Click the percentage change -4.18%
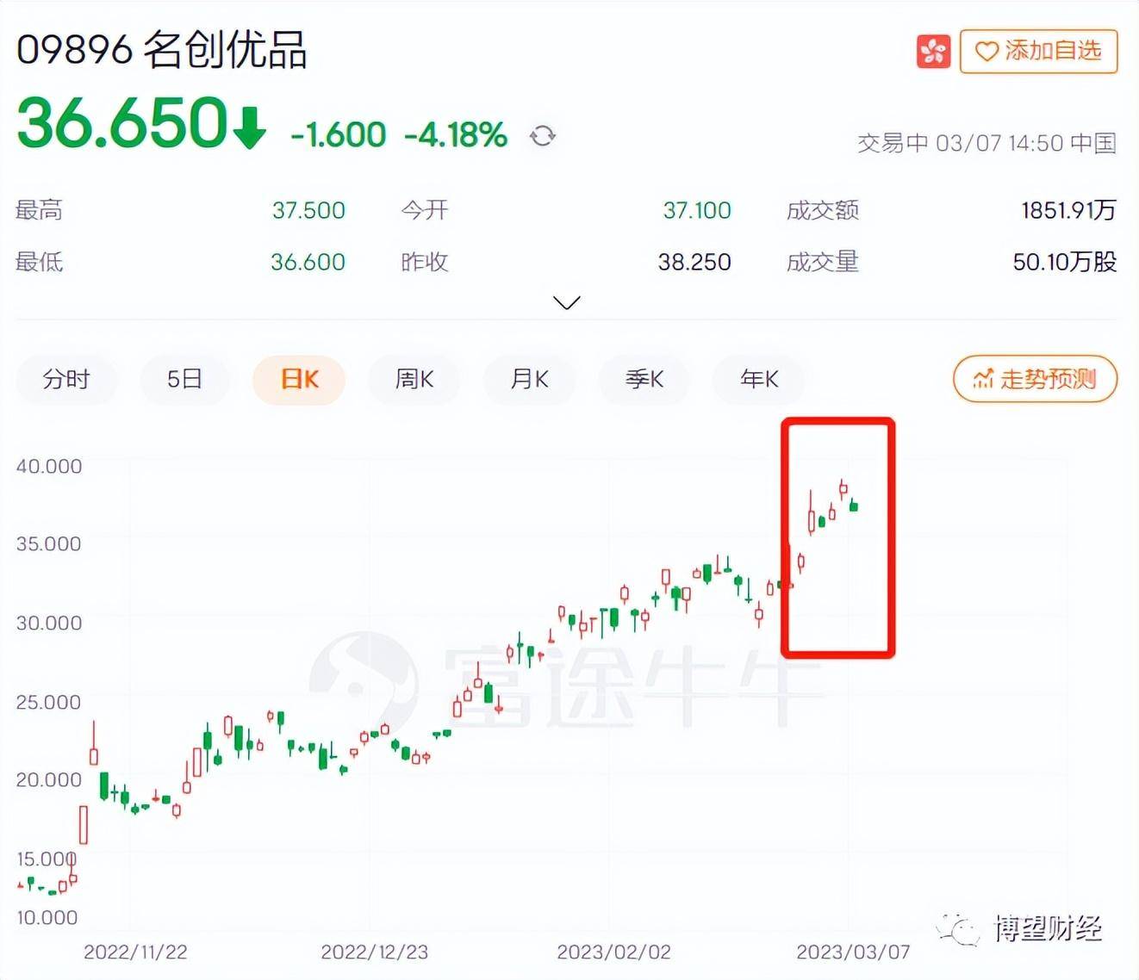 click(x=456, y=134)
